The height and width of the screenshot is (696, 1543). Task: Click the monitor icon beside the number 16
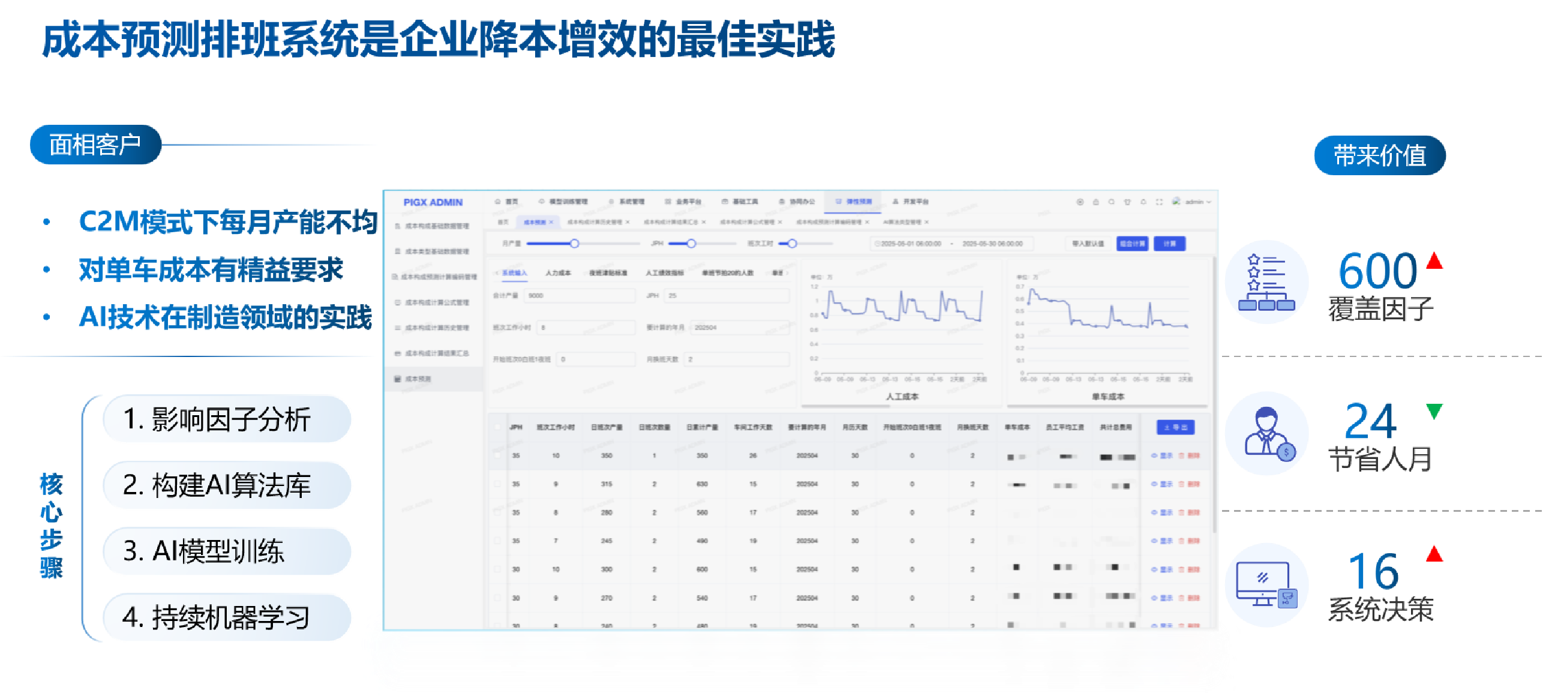1266,585
